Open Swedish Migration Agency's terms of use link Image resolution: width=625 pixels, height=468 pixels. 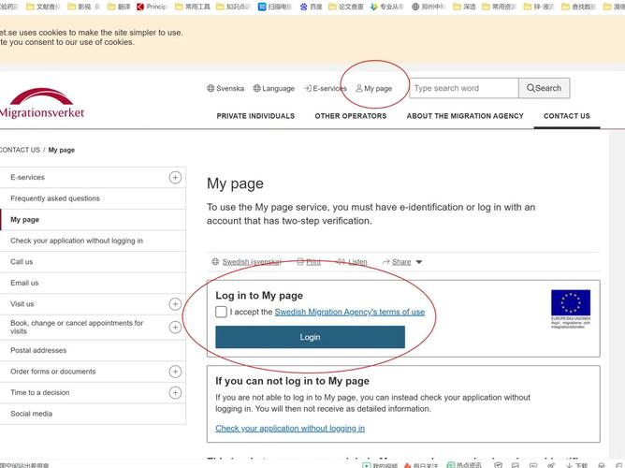tap(349, 312)
